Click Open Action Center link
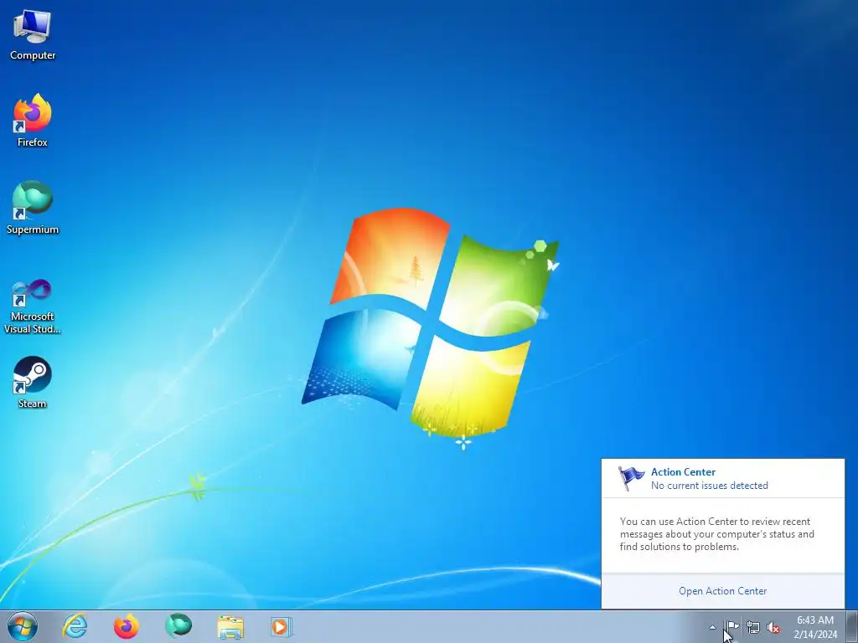 pos(722,591)
